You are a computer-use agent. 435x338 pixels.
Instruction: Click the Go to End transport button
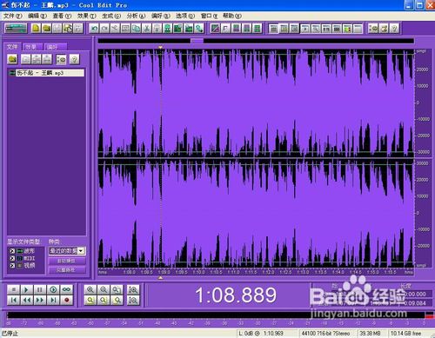(53, 301)
